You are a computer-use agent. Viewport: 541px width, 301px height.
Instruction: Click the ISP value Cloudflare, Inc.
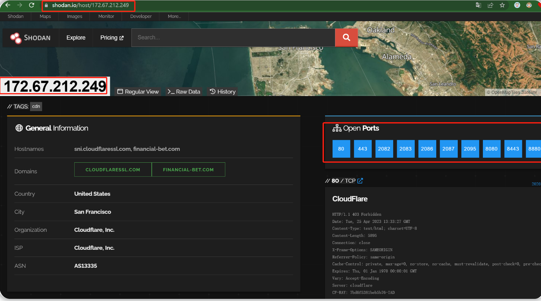click(x=94, y=248)
